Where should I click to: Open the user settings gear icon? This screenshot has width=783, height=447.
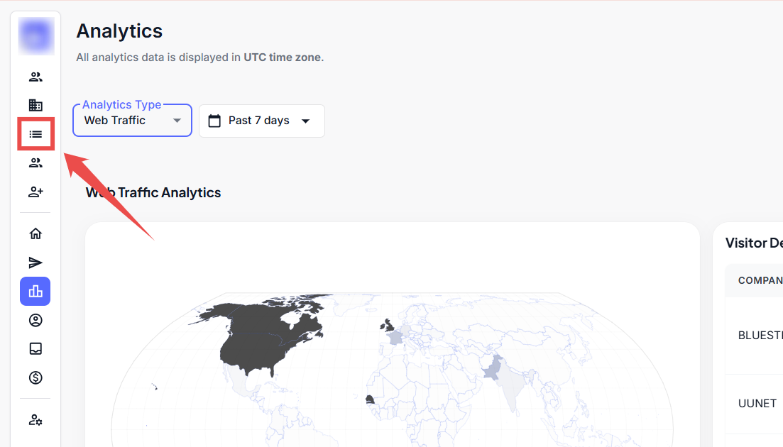(35, 420)
